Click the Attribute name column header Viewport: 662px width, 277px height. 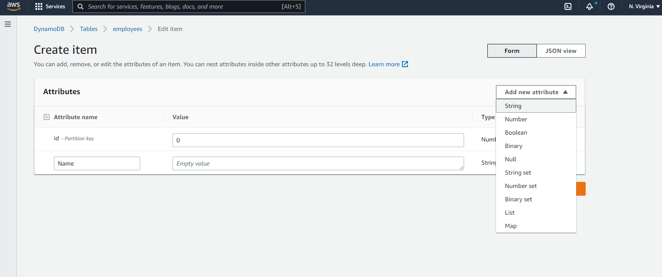[75, 117]
